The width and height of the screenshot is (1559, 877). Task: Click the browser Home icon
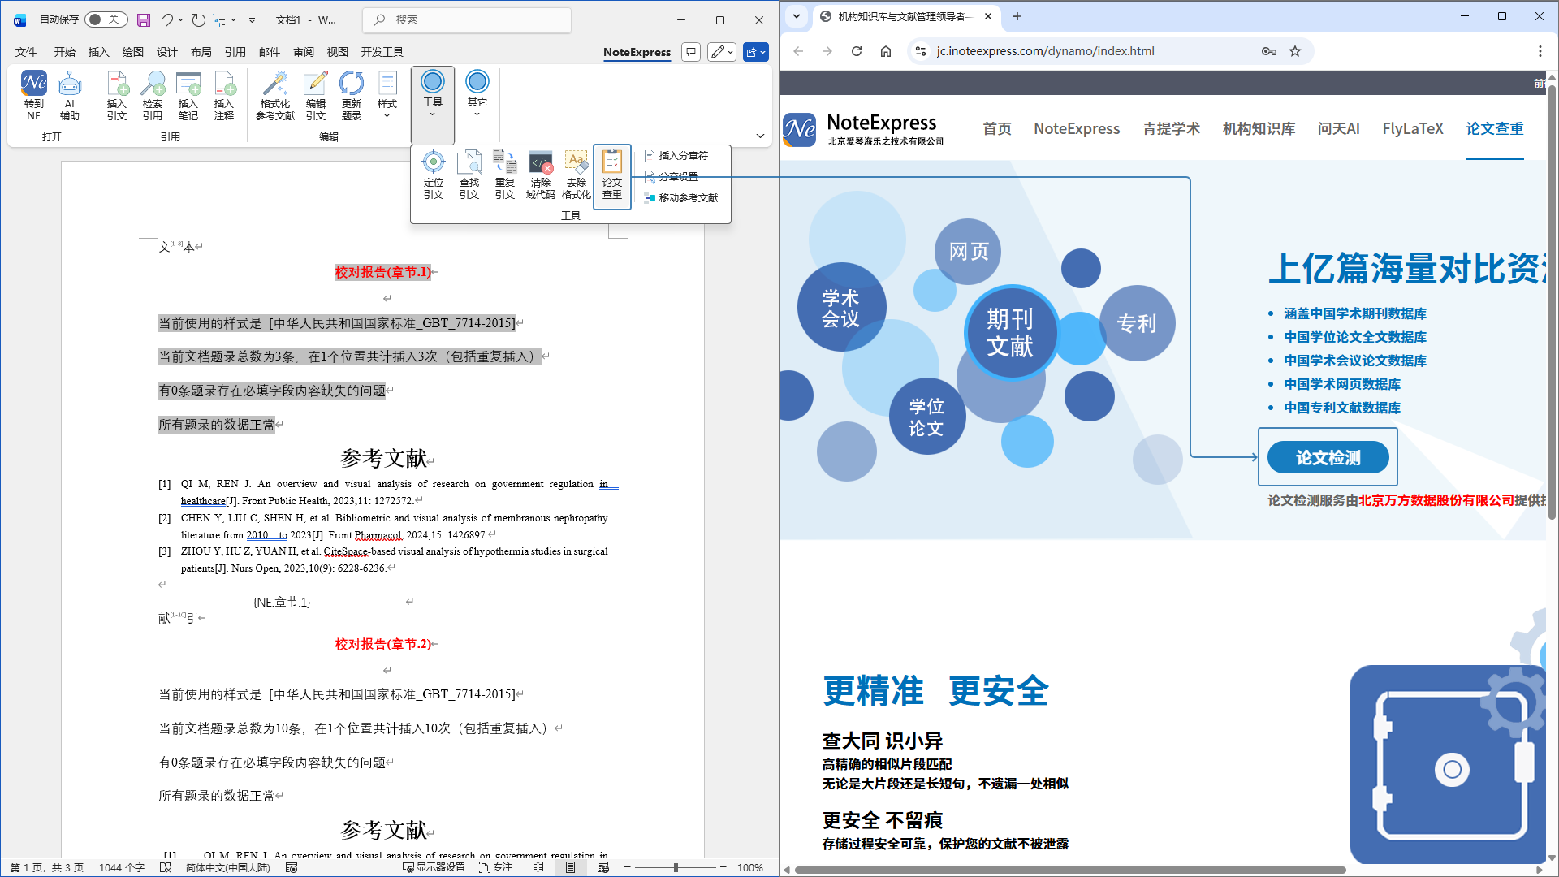point(886,51)
